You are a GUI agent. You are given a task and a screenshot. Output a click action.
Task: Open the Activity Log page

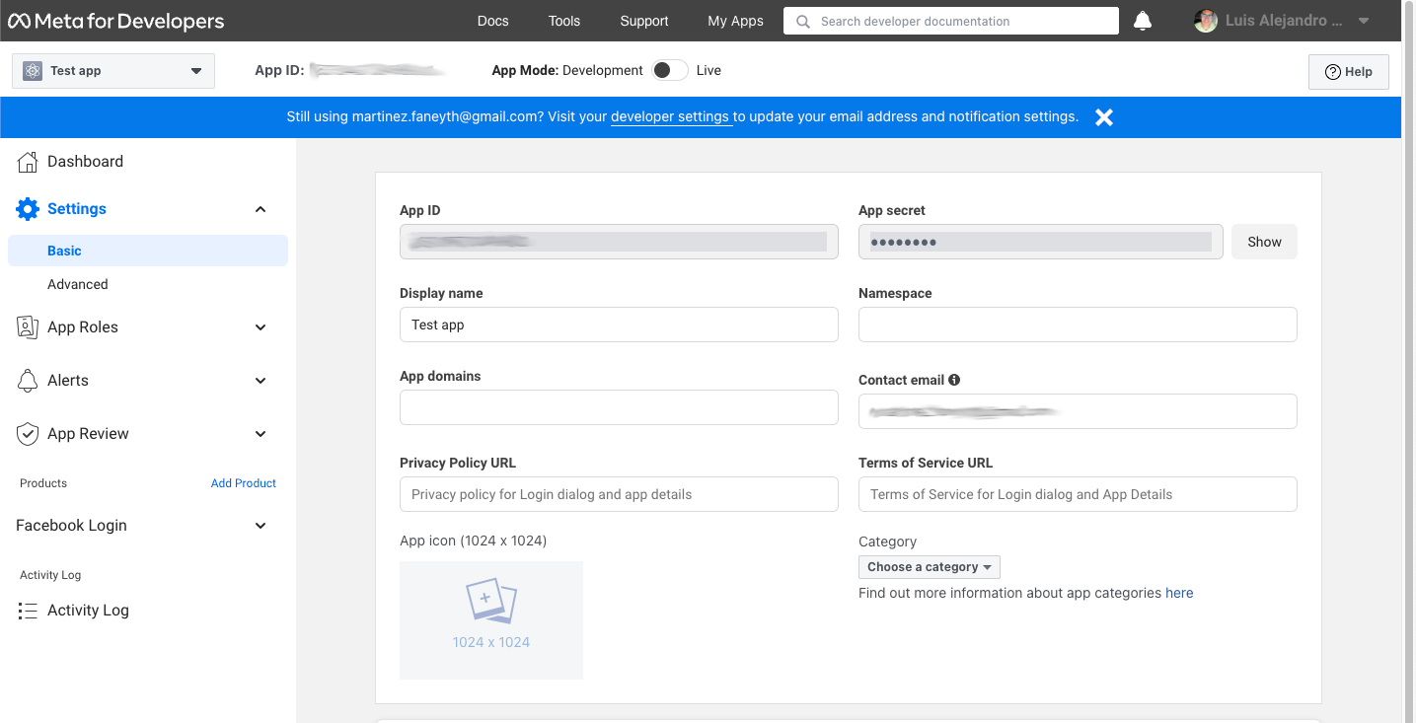(88, 611)
